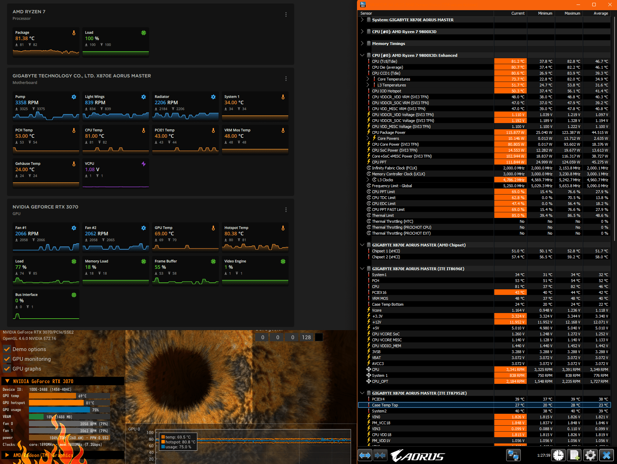Click the chip icon on Memory Load card
This screenshot has width=617, height=464.
point(144,261)
